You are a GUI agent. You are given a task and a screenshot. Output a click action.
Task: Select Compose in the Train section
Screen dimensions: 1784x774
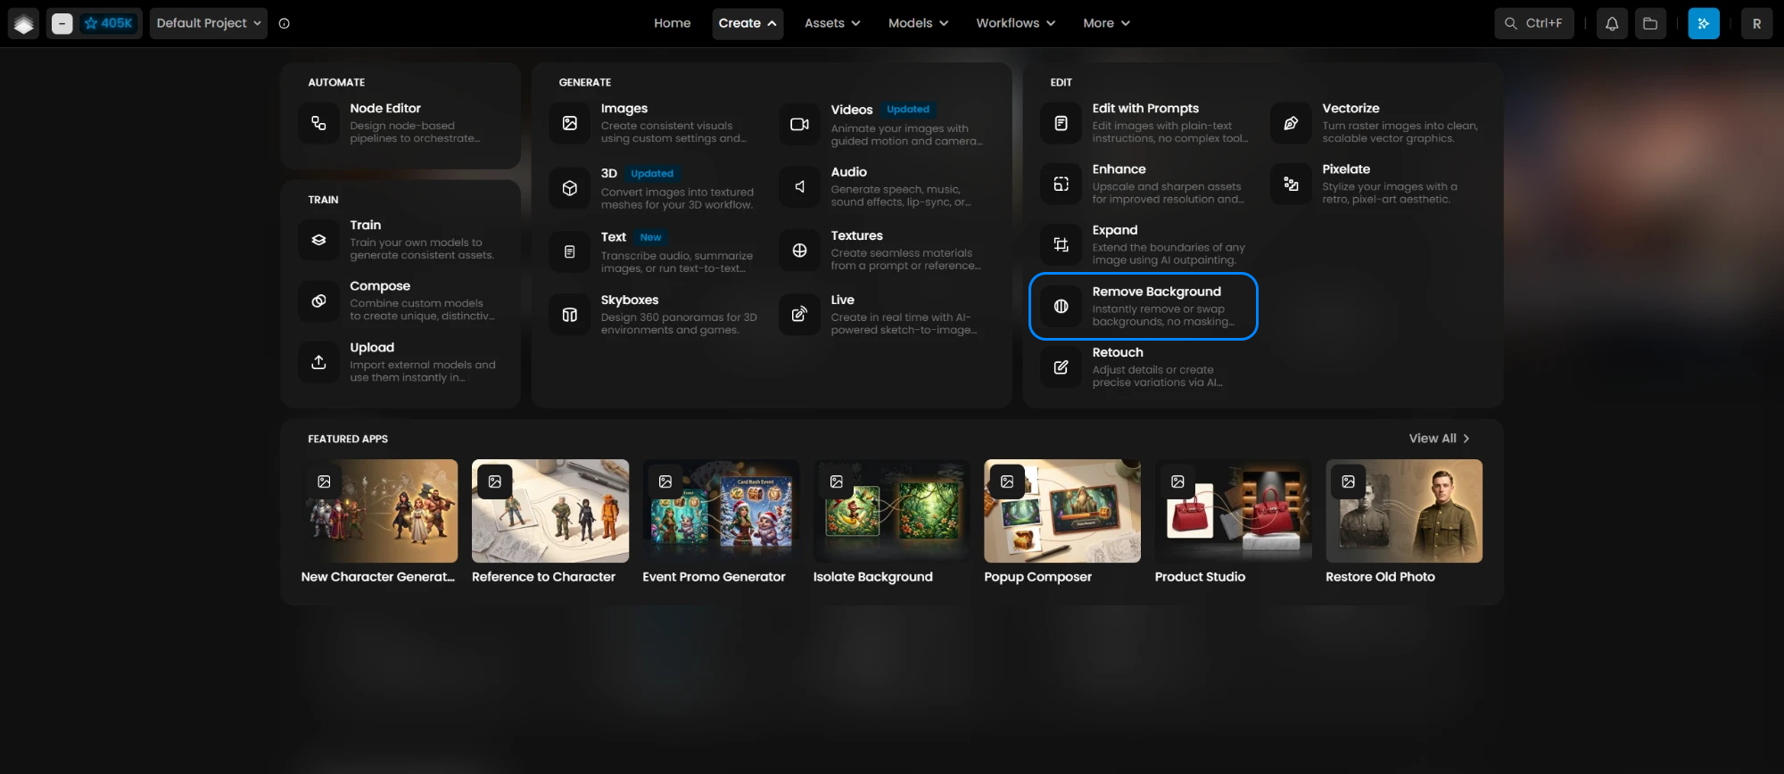coord(401,301)
